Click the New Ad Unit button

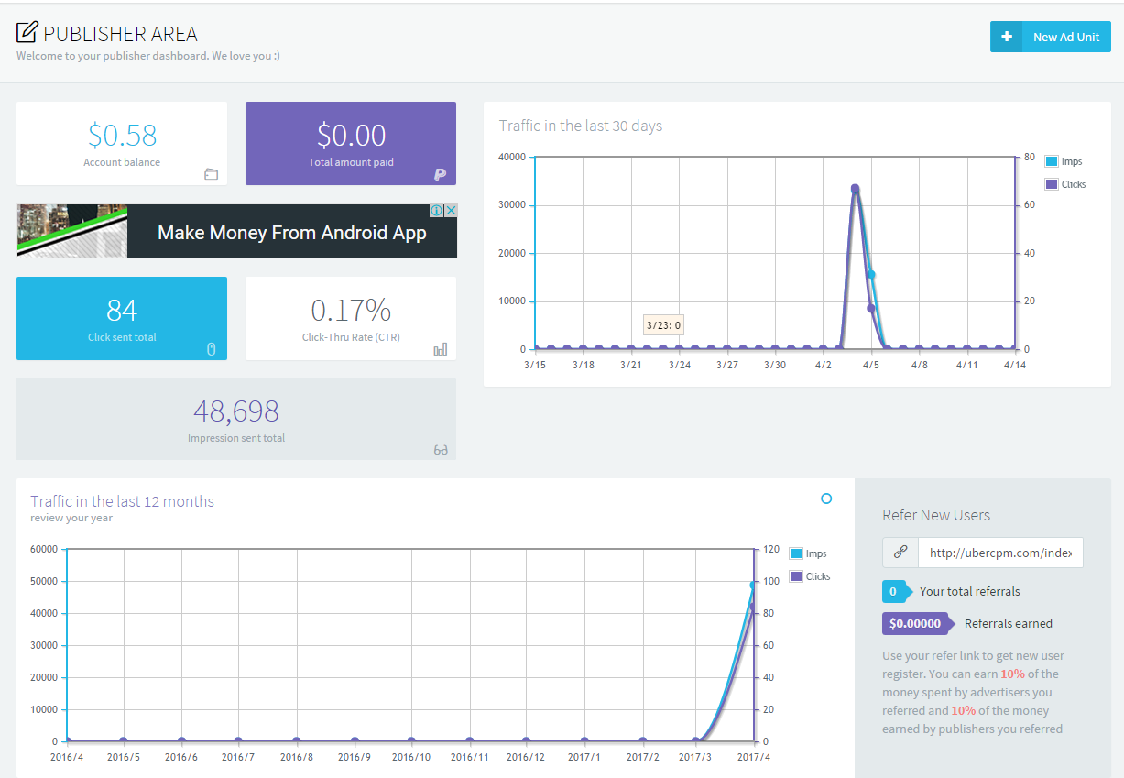(1051, 37)
